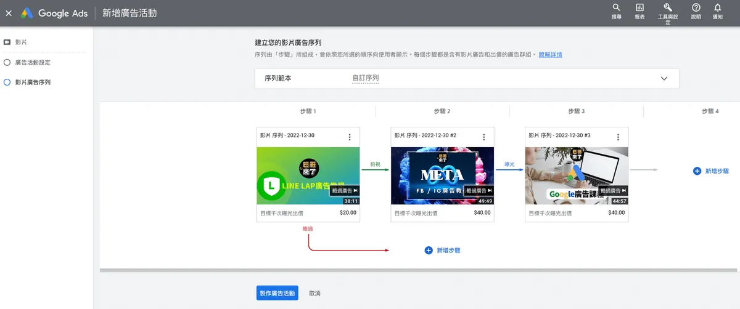Click the $40.00 bid on step 3
The width and height of the screenshot is (740, 309).
(x=616, y=213)
